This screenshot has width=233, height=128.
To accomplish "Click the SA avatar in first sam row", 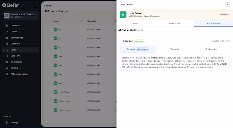I will coord(56,56).
